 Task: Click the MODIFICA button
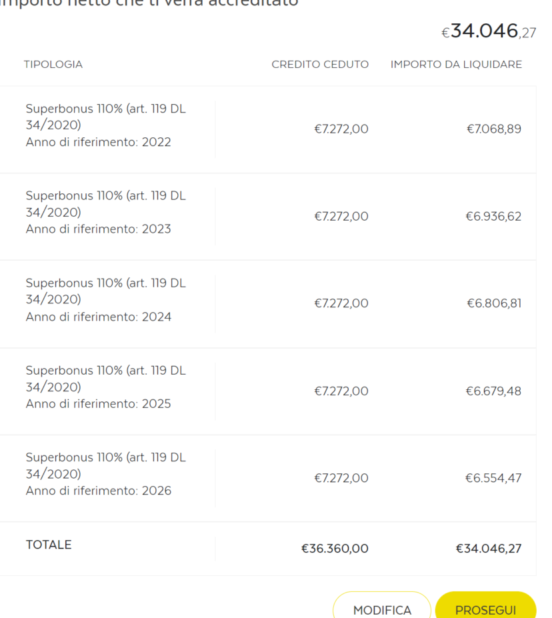(x=382, y=605)
